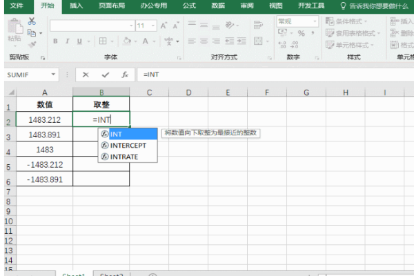Click the Center alignment icon

pyautogui.click(x=204, y=41)
